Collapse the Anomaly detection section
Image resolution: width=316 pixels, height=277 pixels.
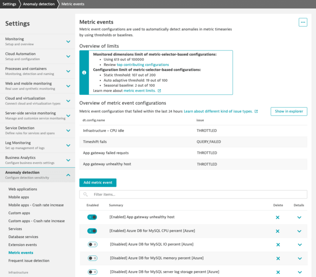68,175
